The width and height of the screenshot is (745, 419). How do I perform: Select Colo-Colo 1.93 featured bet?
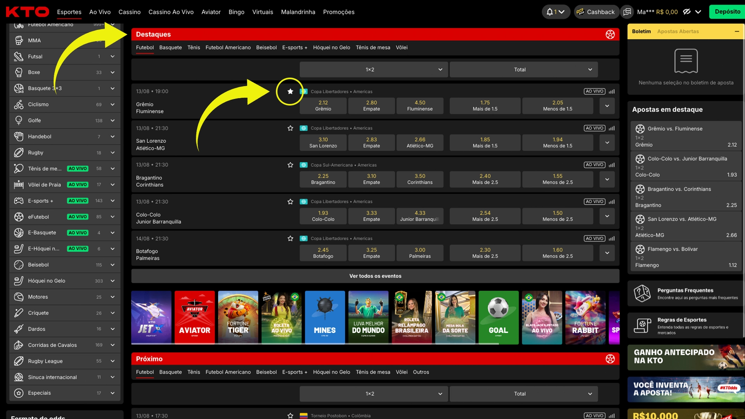[686, 166]
